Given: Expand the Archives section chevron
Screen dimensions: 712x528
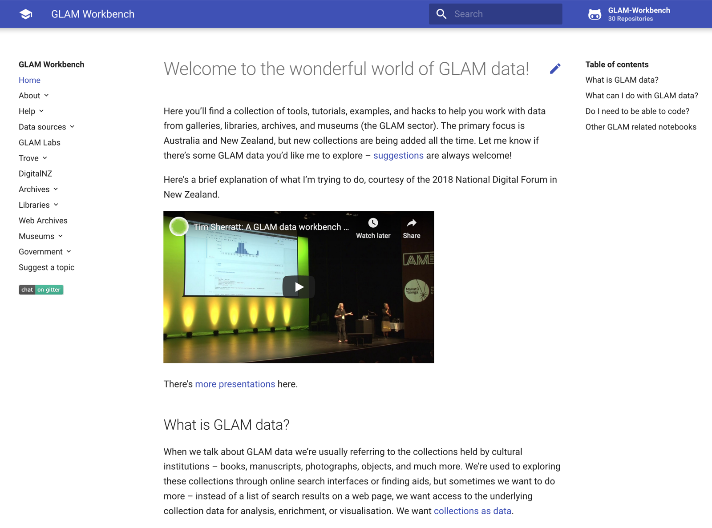Looking at the screenshot, I should pos(56,189).
